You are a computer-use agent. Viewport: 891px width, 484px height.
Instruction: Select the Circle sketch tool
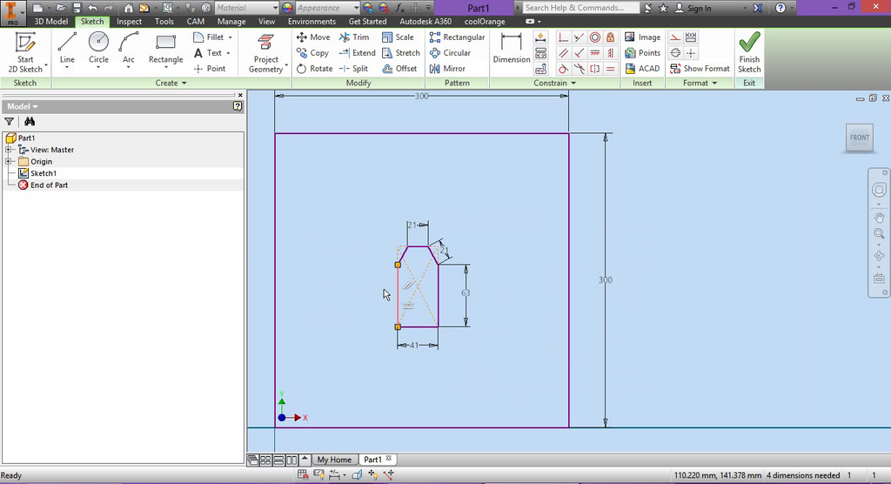pos(98,49)
